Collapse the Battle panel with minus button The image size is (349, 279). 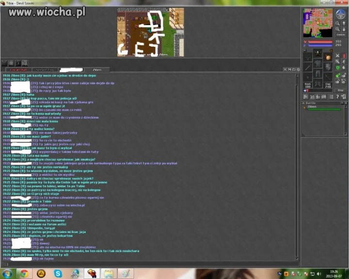click(342, 103)
